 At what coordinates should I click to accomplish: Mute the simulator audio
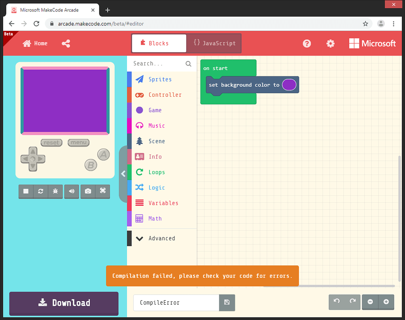tap(72, 191)
